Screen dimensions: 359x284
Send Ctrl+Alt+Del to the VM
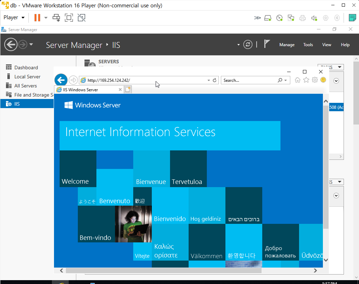pos(56,17)
